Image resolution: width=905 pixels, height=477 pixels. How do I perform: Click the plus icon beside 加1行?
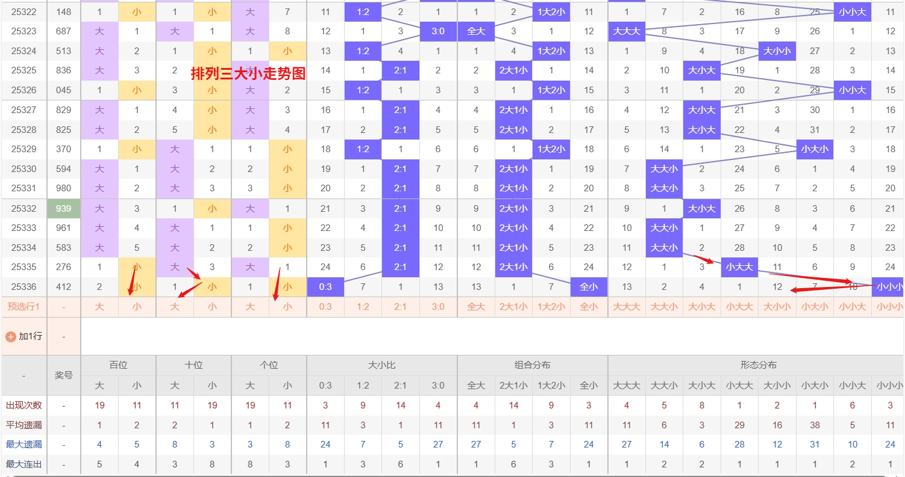point(10,336)
